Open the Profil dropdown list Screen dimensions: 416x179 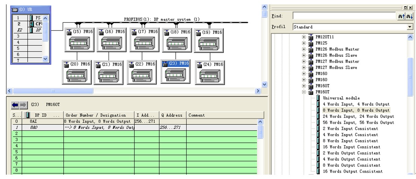point(410,27)
